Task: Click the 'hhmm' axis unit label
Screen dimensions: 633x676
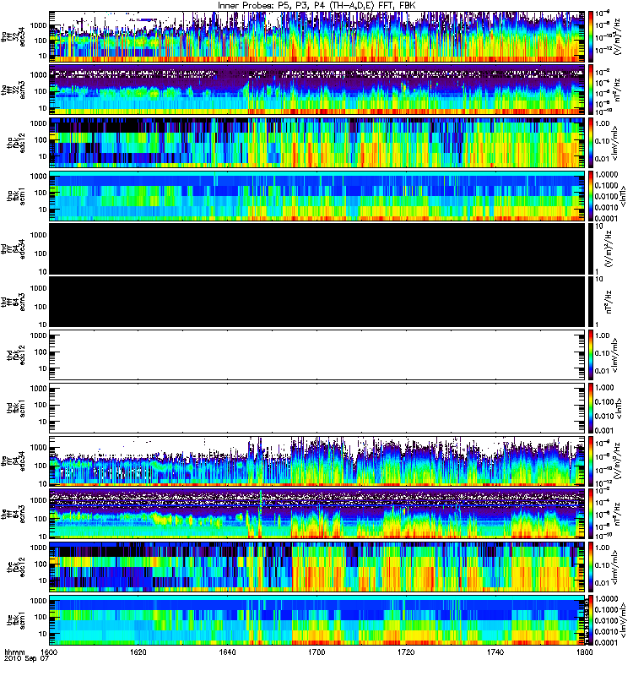Action: point(14,652)
